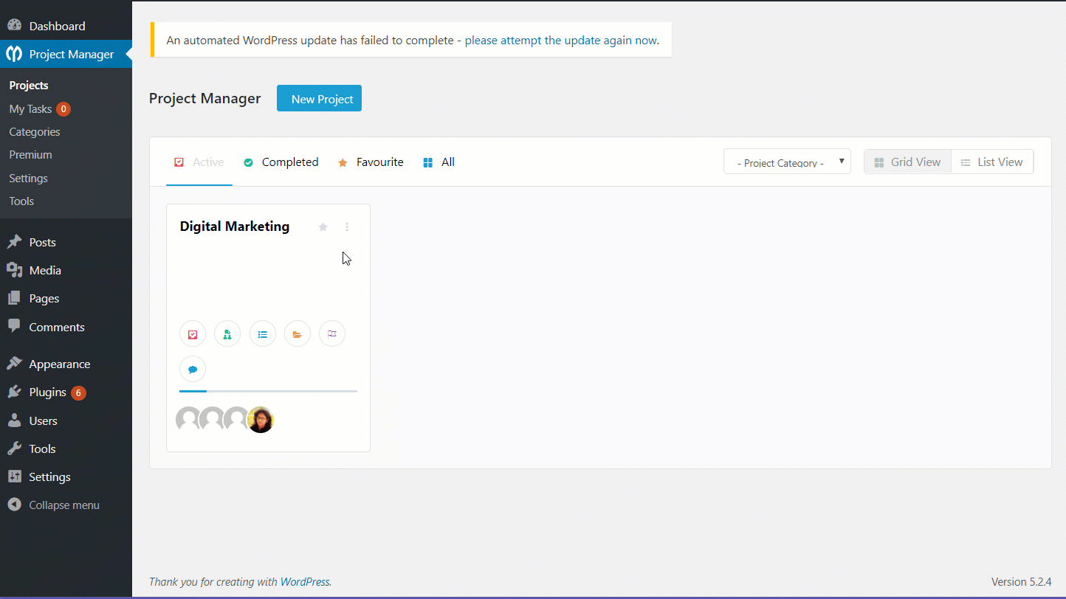Click the Media icon in sidebar
The height and width of the screenshot is (599, 1066).
[x=14, y=270]
